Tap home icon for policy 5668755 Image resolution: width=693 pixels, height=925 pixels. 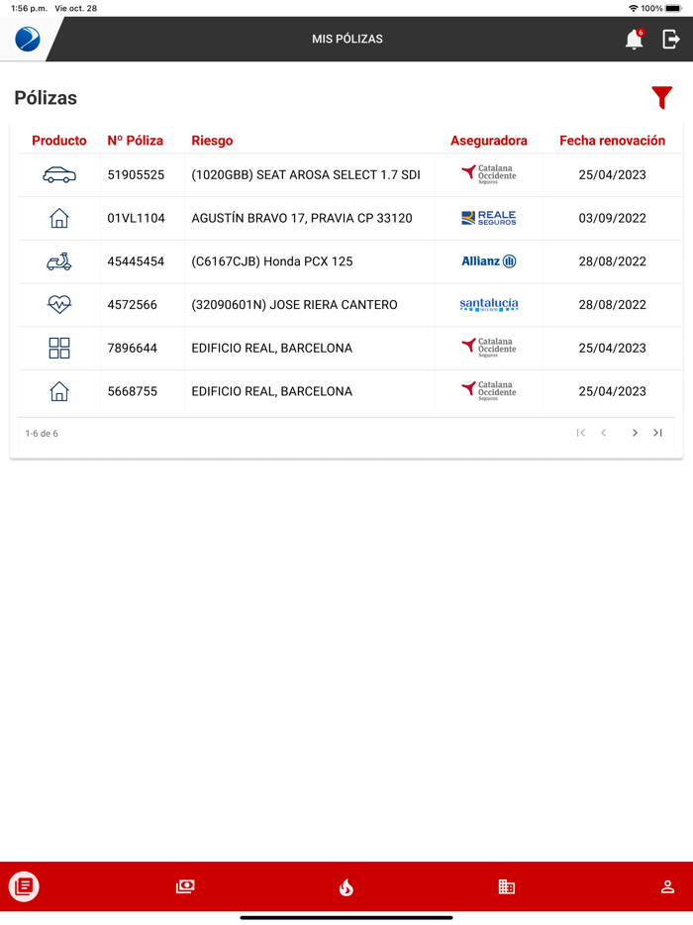(x=59, y=391)
